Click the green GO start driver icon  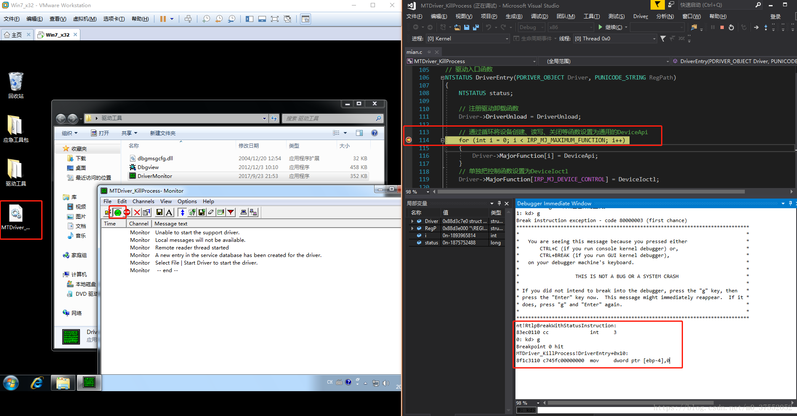click(118, 212)
